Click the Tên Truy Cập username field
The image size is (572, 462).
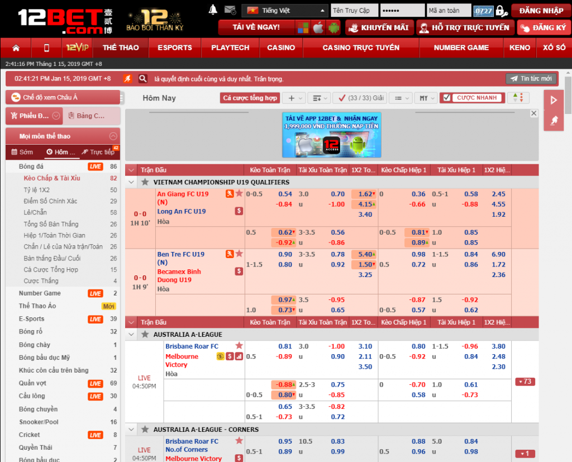[354, 11]
